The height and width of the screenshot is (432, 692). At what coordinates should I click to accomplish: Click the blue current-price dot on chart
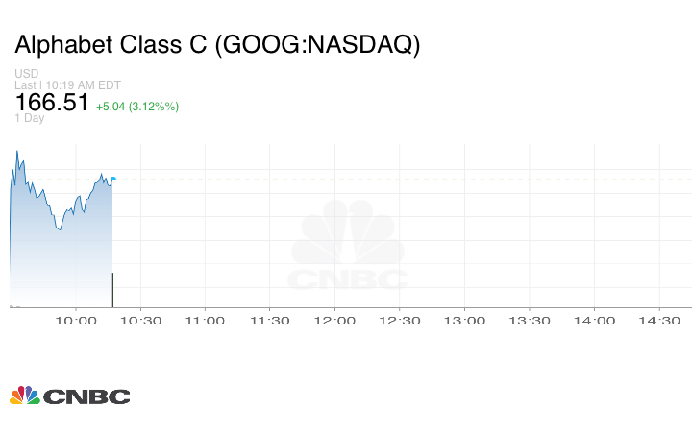point(113,179)
